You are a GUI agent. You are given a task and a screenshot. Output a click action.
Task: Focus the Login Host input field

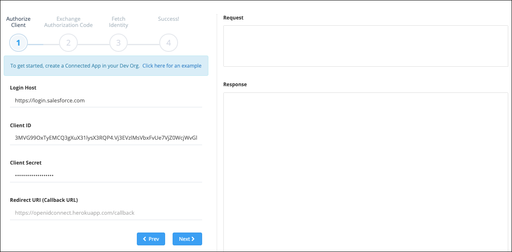(x=106, y=100)
